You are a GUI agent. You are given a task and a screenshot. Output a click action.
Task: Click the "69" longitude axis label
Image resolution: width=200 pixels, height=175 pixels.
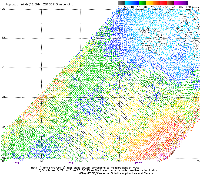point(119,161)
